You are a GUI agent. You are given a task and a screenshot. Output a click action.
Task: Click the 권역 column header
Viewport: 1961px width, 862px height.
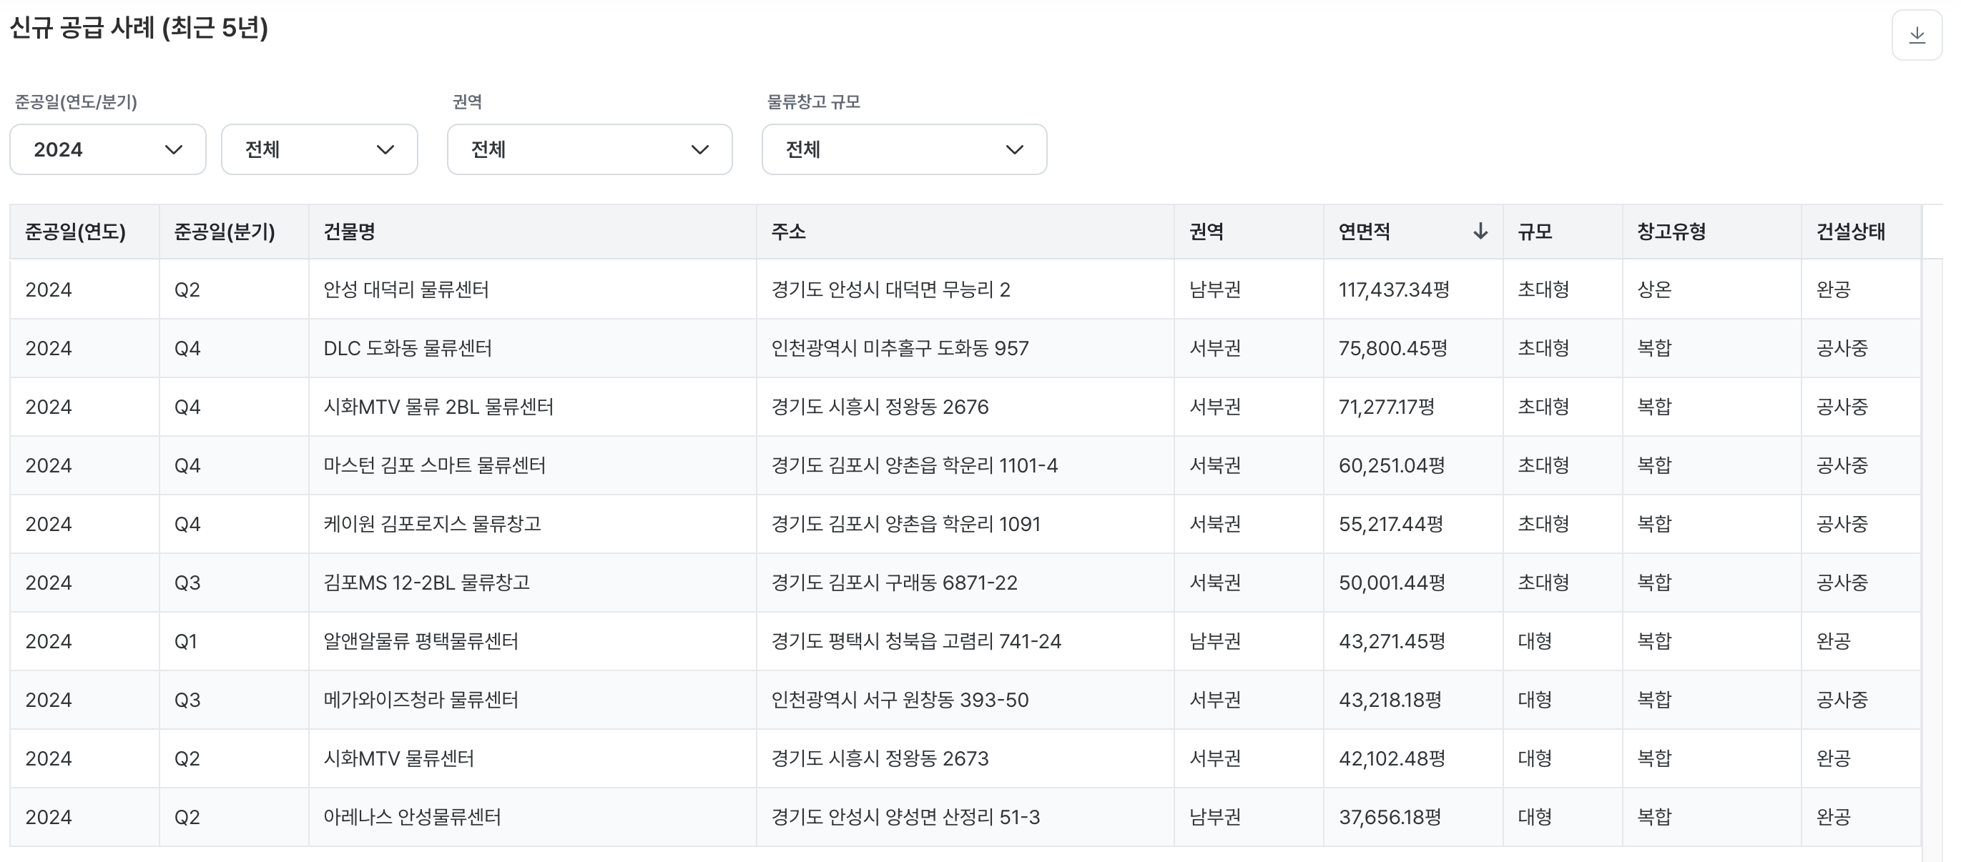tap(1206, 232)
